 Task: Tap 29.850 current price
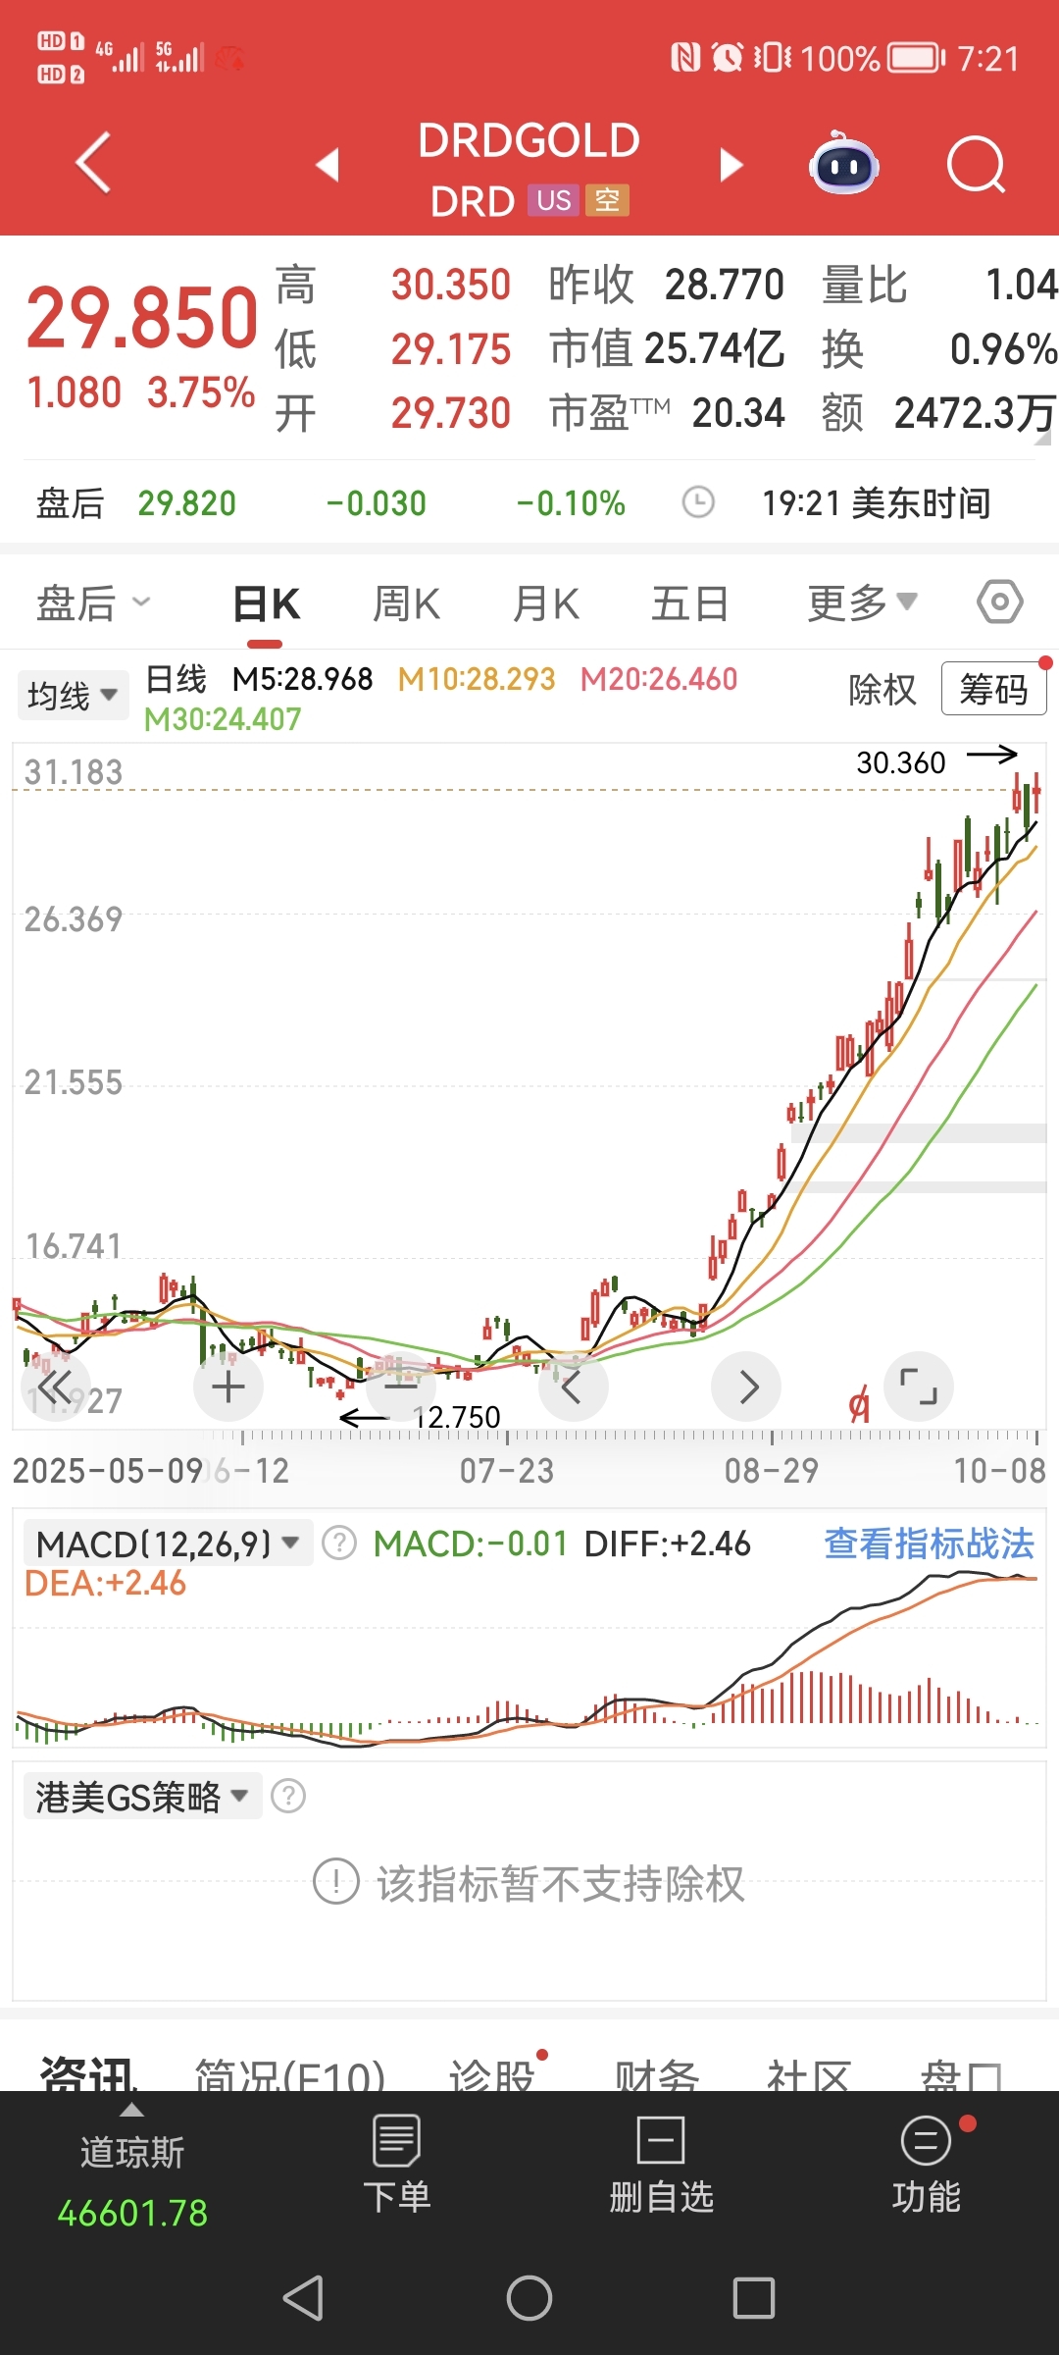(x=142, y=318)
